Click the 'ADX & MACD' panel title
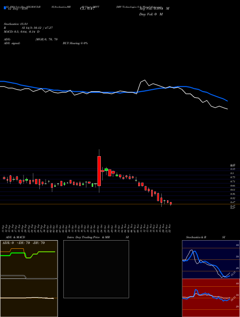The image size is (240, 317). pos(15,237)
